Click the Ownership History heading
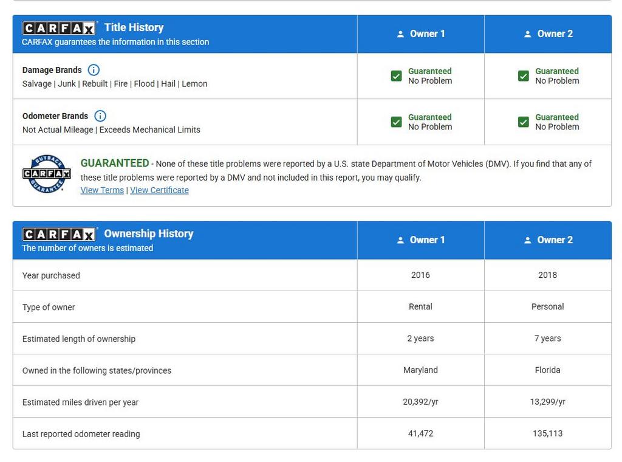The width and height of the screenshot is (622, 462). 148,233
